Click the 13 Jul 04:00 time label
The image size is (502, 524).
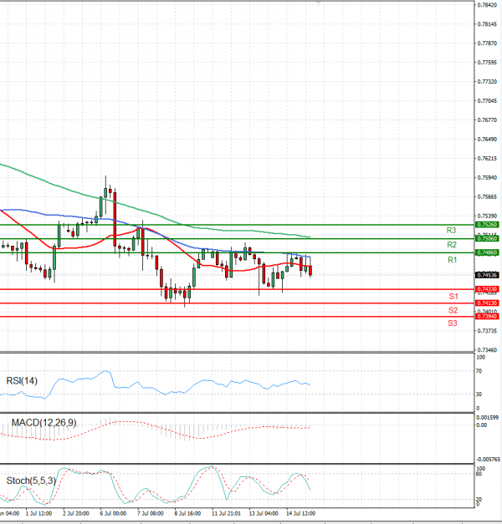pyautogui.click(x=264, y=513)
